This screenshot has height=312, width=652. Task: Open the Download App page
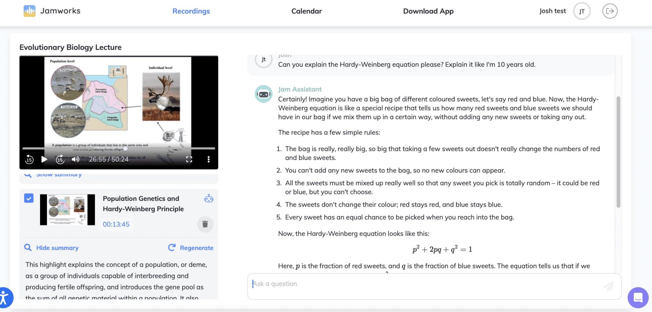[428, 11]
